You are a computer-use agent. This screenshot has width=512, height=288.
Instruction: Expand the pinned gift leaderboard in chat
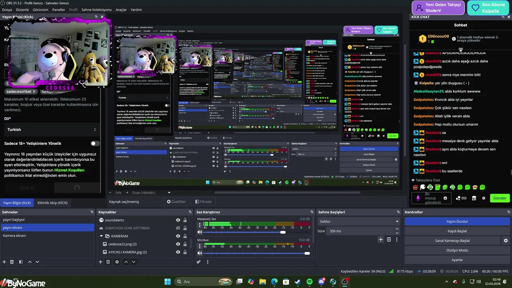tap(460, 50)
